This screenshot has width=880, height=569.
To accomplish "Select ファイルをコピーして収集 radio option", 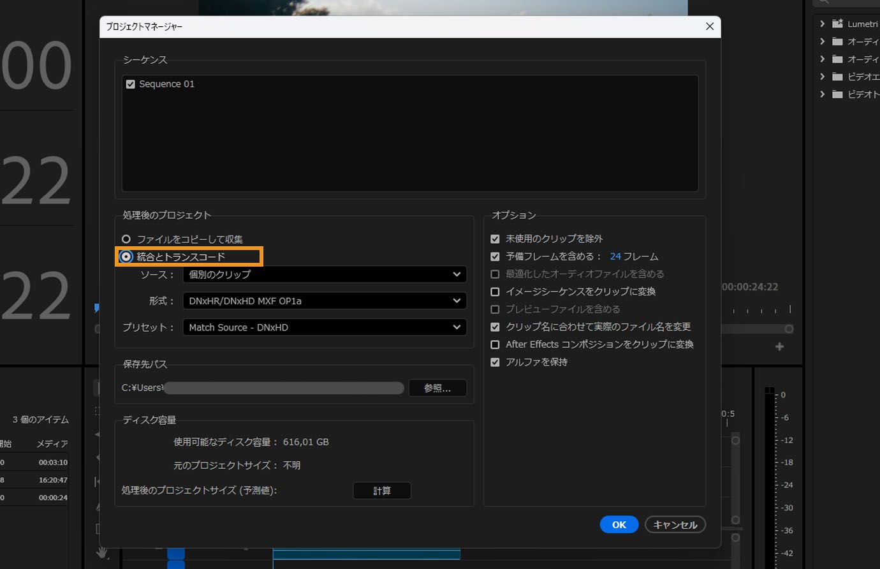I will click(126, 239).
